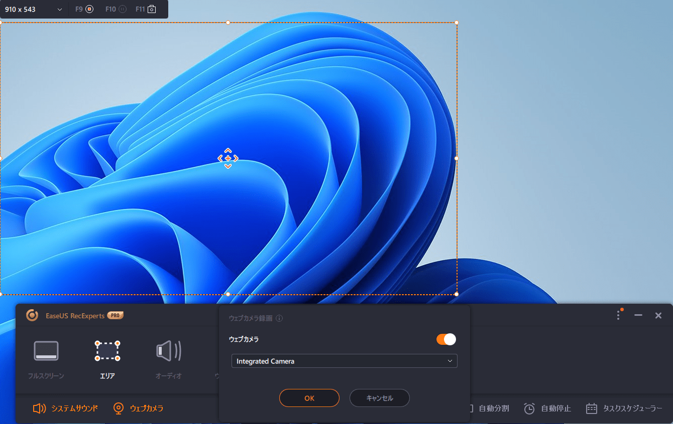The width and height of the screenshot is (673, 424).
Task: Click the キャンセル button
Action: pos(380,398)
